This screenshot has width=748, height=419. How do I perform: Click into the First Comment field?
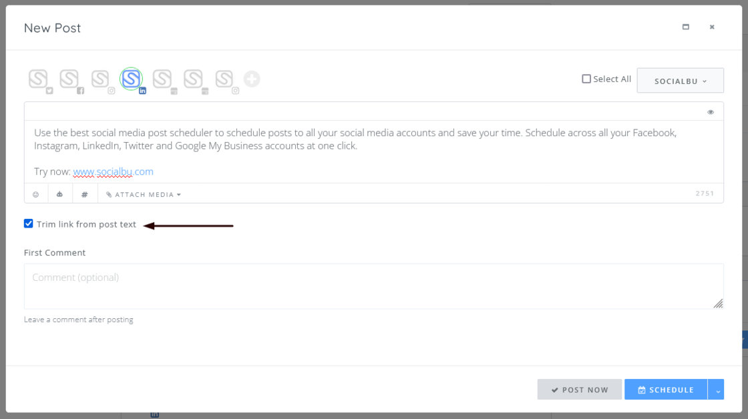click(373, 286)
